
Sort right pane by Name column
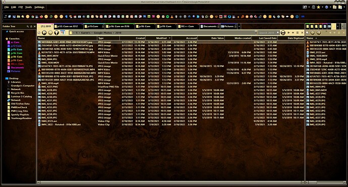(x=326, y=38)
